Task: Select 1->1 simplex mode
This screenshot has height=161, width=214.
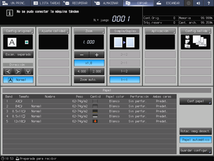Action: (x=125, y=80)
